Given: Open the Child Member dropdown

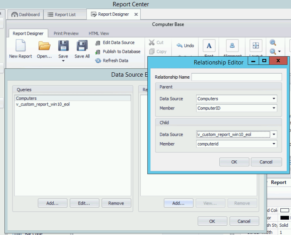Looking at the screenshot, I should tap(274, 144).
